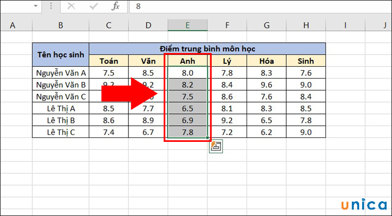The height and width of the screenshot is (216, 392).
Task: Select column C header
Action: point(108,26)
